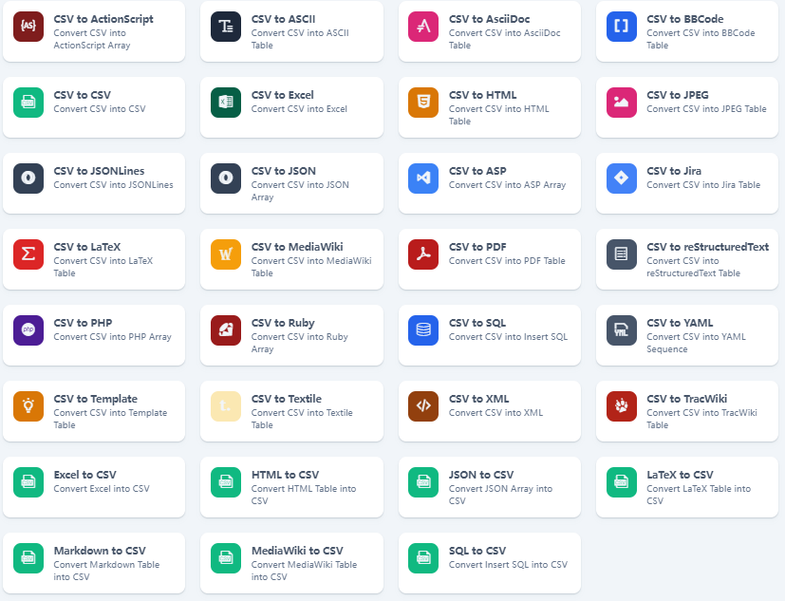The width and height of the screenshot is (785, 601).
Task: Open the CSV to SQL title
Action: click(477, 323)
